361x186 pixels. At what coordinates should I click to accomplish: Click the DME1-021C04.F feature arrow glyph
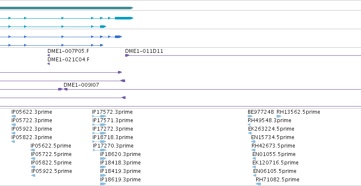click(x=49, y=64)
